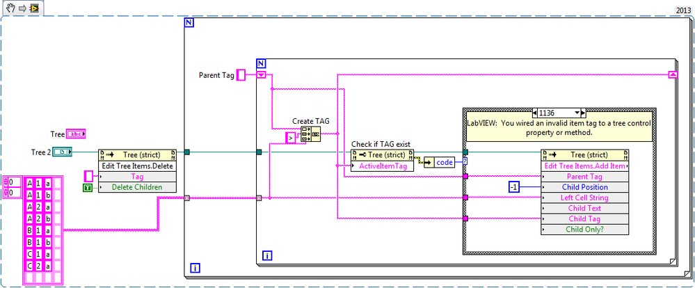Click the inner For Loop i iteration terminal

tap(268, 255)
